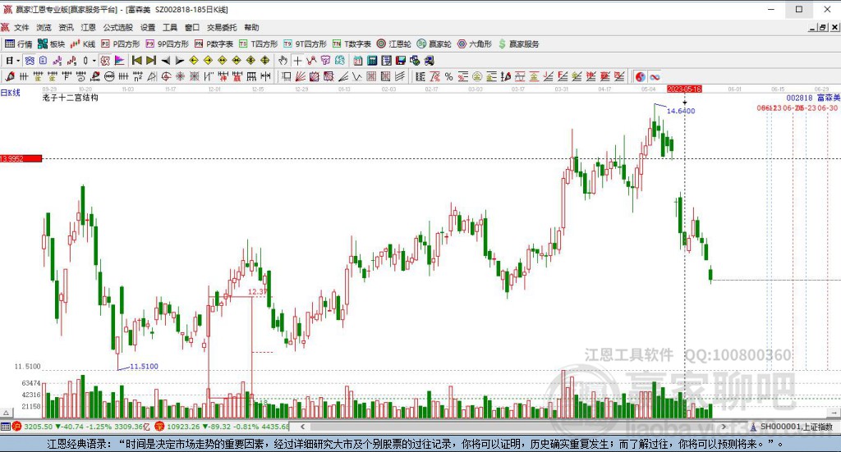The width and height of the screenshot is (841, 452).
Task: Click the SH000001 上证指数 status entry
Action: pyautogui.click(x=792, y=427)
